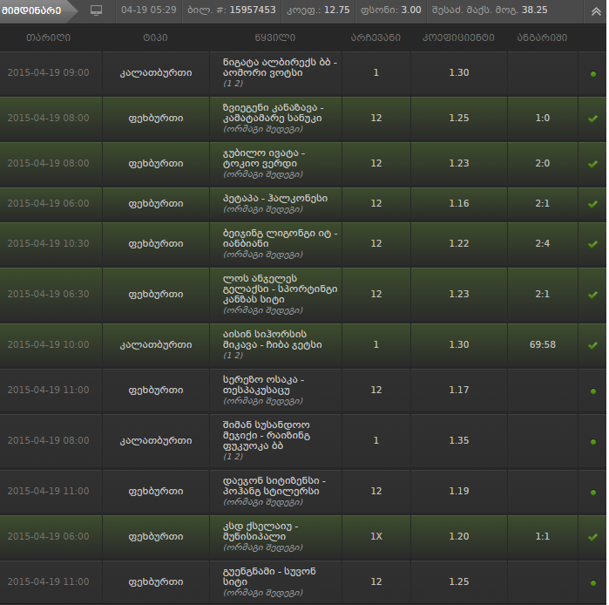
Task: Click score 2:4 in ბეიჯინგ ლიგონგი row
Action: tap(542, 243)
